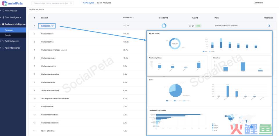Select the Christmas ornament interest
The image size is (279, 136).
(x=50, y=123)
